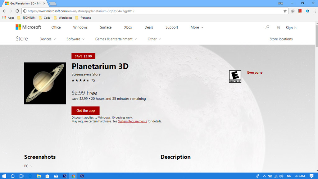Click the ESRB Everyone rating badge
This screenshot has width=318, height=179.
click(x=235, y=76)
